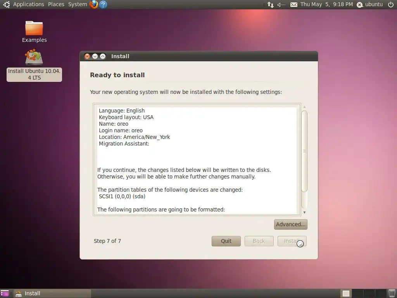Screen dimensions: 397x298
Task: Select the Examples folder on desktop
Action: 34,32
